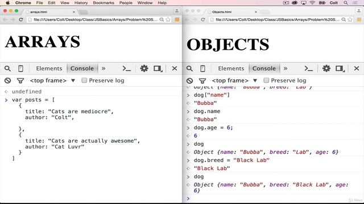Click the address bar of the arrays.html window

(x=95, y=20)
